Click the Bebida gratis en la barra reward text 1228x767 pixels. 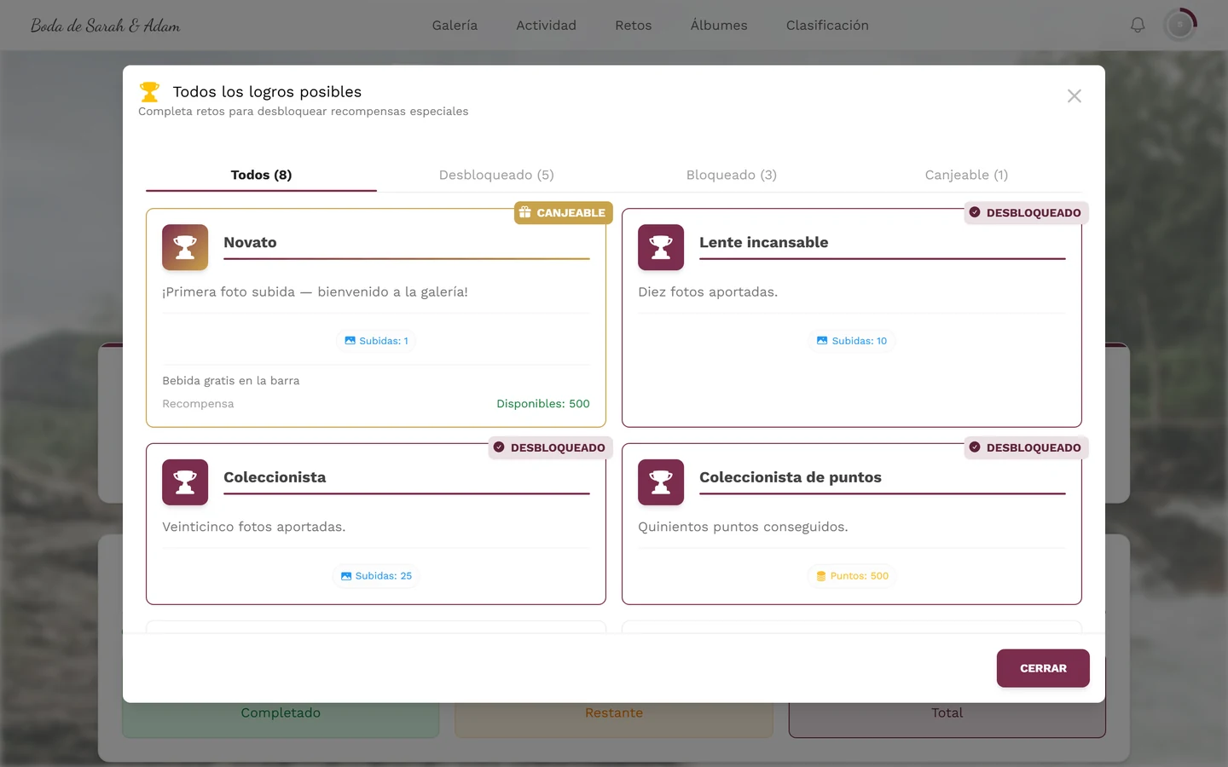pos(231,381)
